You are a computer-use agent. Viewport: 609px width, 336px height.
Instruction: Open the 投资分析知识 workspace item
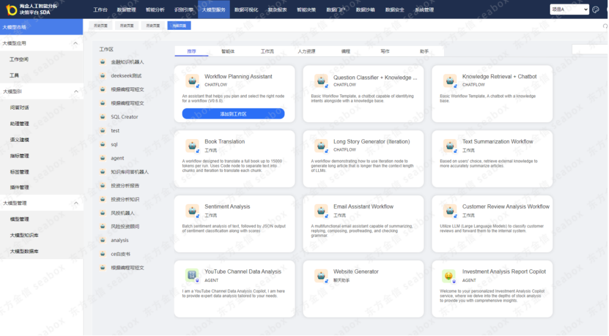[125, 199]
